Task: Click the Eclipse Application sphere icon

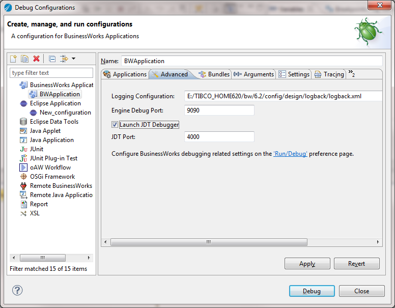Action: [x=23, y=103]
